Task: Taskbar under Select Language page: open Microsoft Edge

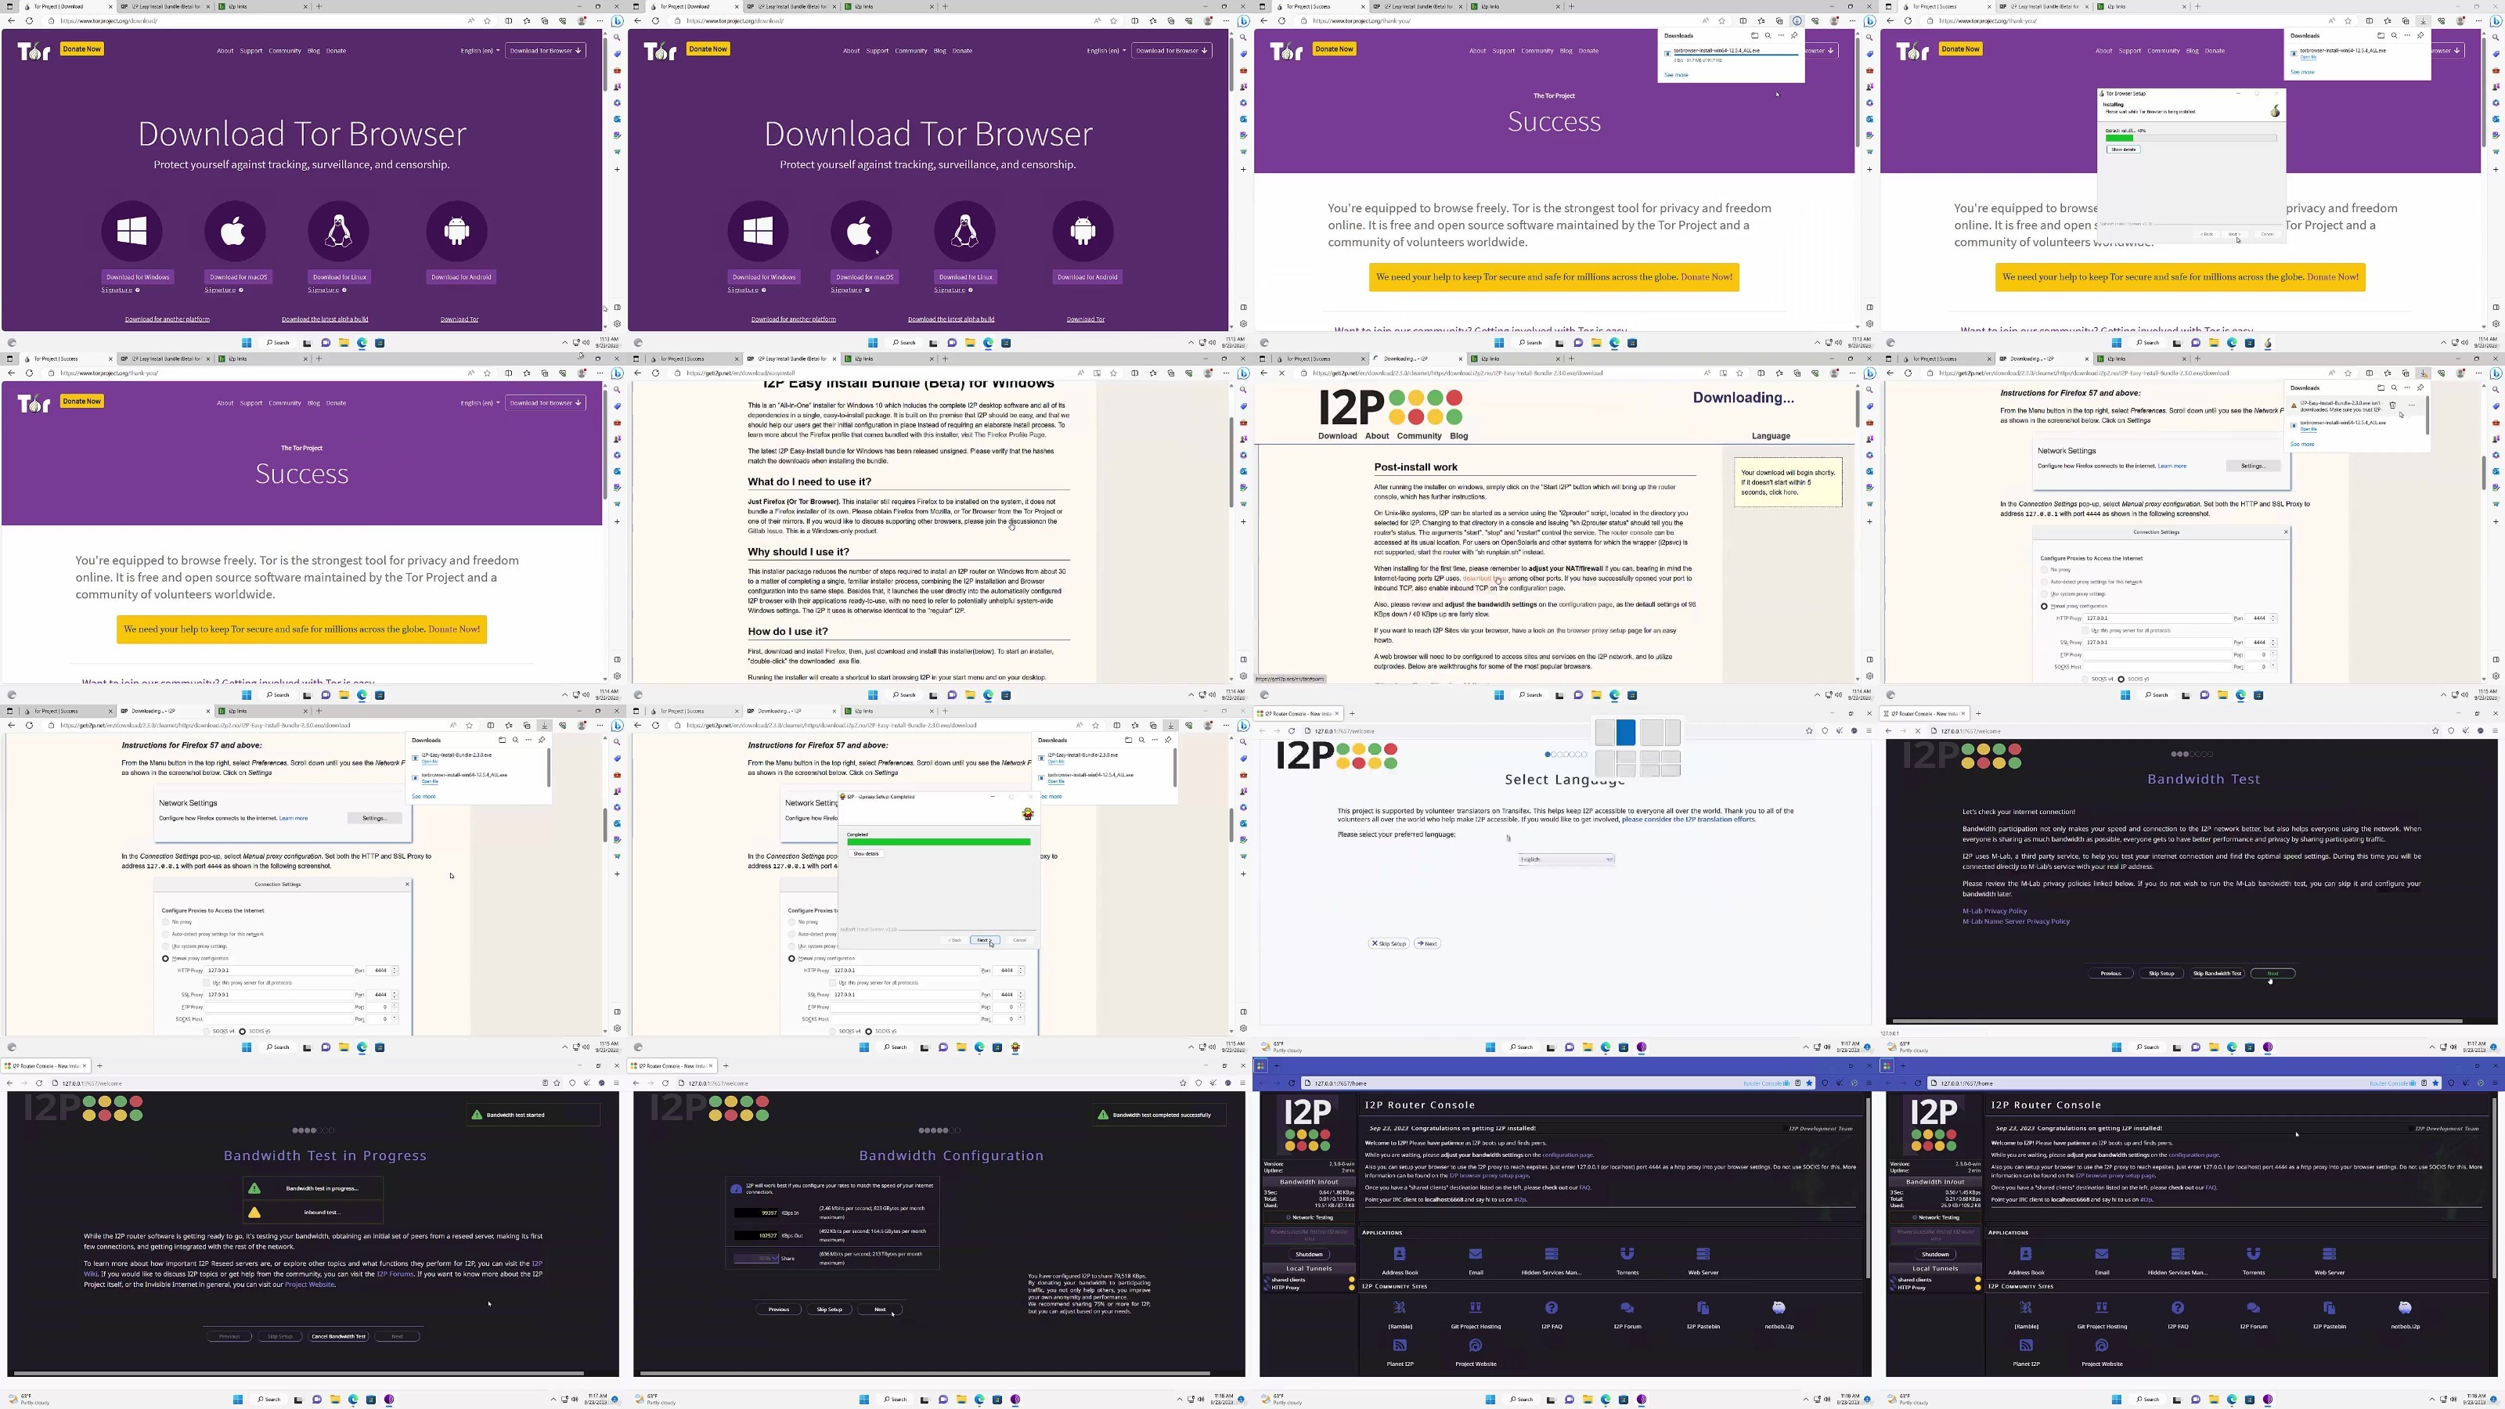Action: pos(1606,1047)
